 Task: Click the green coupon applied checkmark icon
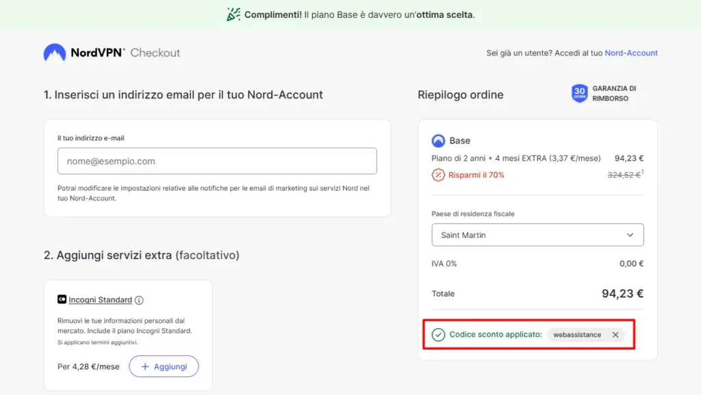[x=438, y=334]
